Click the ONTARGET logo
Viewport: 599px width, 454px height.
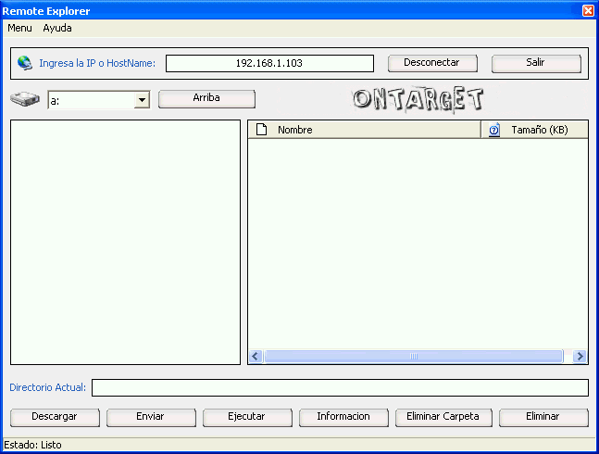(418, 99)
